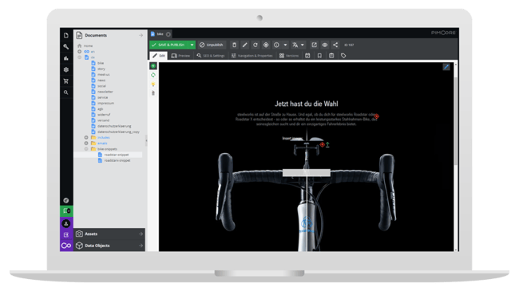Screen dimensions: 519x291
Task: Expand the 'includes' folder
Action: (86, 138)
